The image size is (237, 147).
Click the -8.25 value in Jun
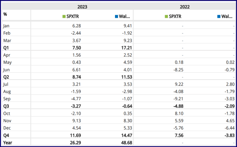point(178,70)
